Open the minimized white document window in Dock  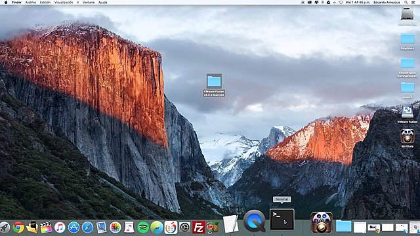click(x=360, y=227)
